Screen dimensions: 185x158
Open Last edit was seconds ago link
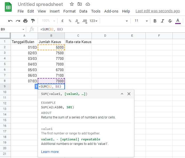pos(158,11)
